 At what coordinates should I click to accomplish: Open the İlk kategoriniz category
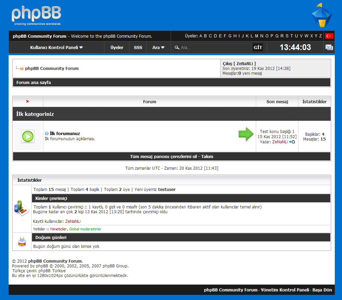(x=35, y=114)
